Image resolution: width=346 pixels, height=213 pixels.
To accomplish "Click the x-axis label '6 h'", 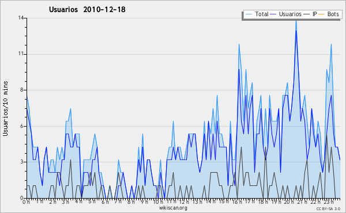I will [x=105, y=202].
